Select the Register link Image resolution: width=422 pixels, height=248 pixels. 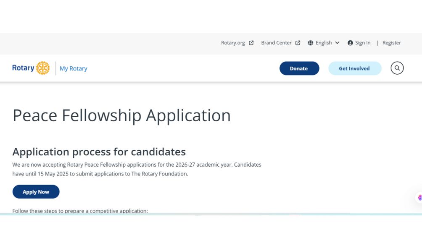point(391,43)
